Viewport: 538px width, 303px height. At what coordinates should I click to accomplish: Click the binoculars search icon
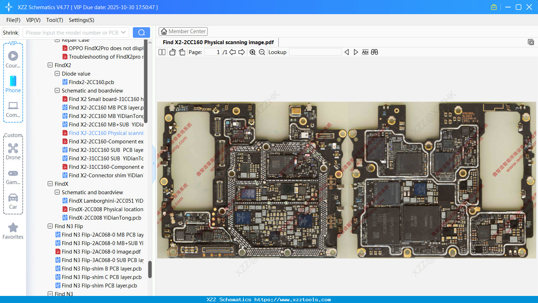(374, 52)
